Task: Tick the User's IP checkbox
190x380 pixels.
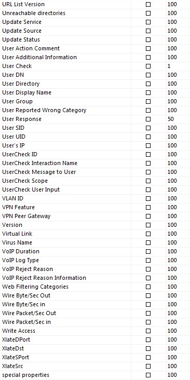Action: tap(148, 145)
